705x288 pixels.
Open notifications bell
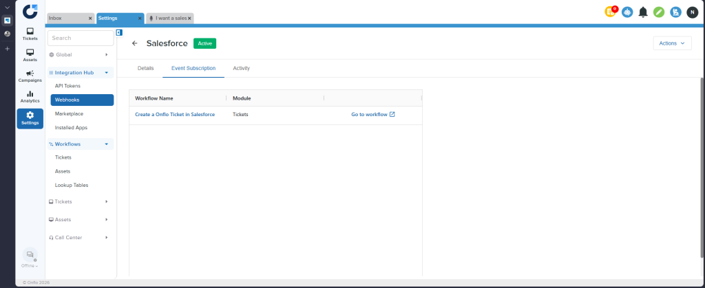[x=643, y=12]
